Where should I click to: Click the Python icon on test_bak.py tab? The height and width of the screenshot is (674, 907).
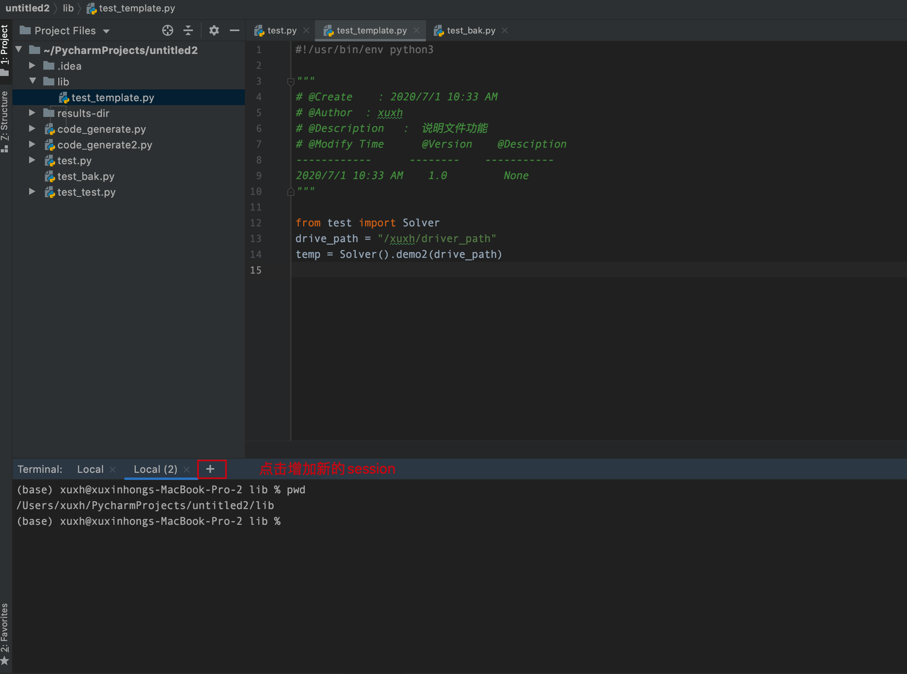(x=438, y=31)
